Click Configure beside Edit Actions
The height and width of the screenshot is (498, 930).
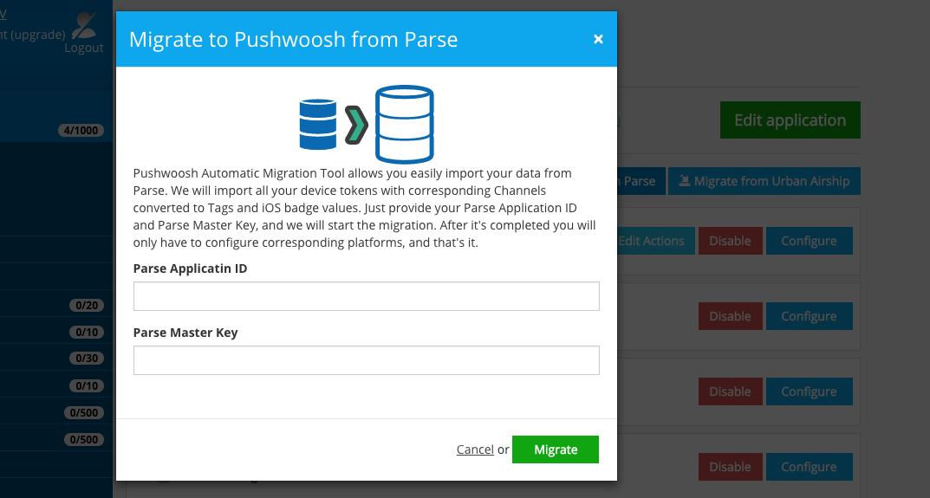pyautogui.click(x=809, y=241)
